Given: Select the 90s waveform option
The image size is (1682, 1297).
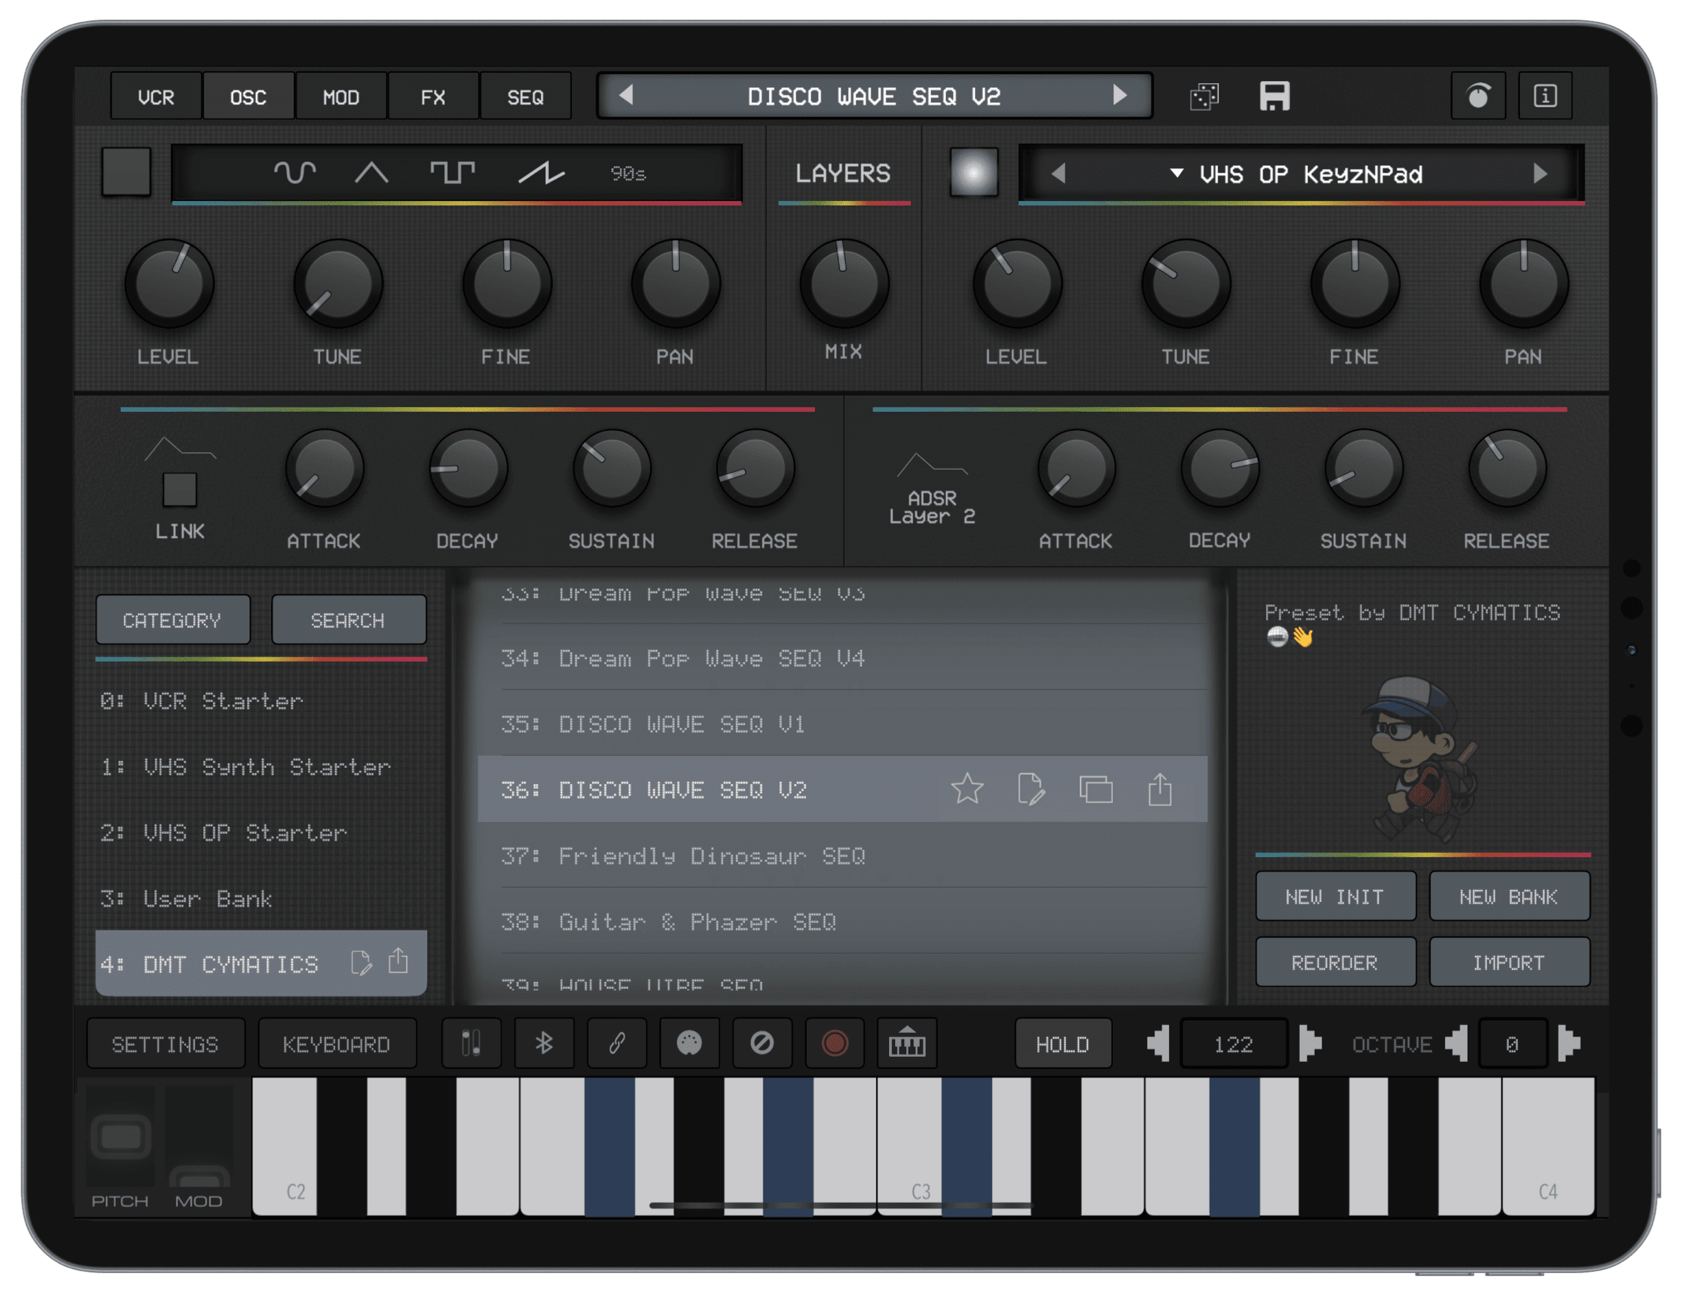Looking at the screenshot, I should (x=627, y=174).
